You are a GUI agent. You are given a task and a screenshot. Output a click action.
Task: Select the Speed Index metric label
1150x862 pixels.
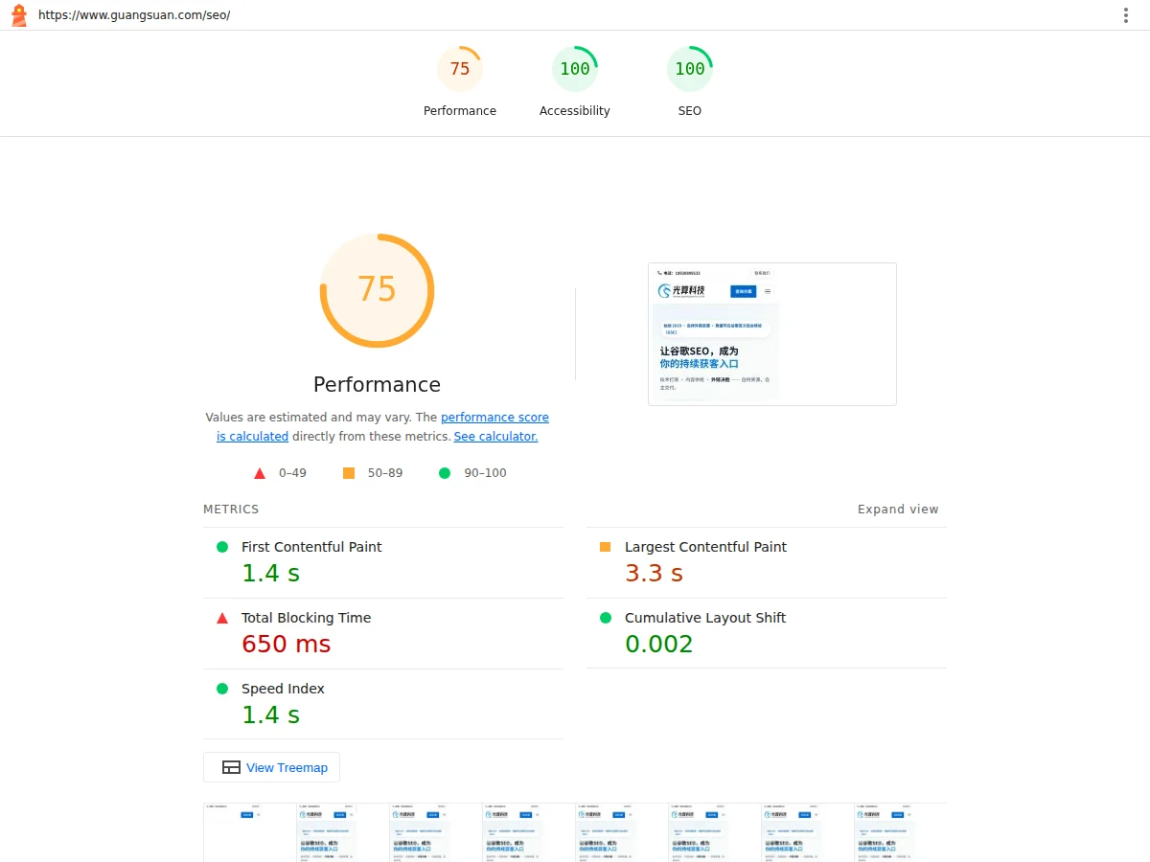(283, 689)
